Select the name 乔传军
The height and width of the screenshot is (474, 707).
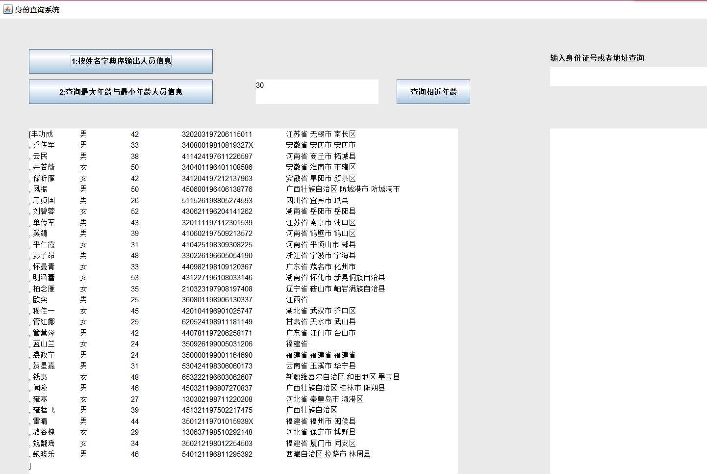point(44,145)
